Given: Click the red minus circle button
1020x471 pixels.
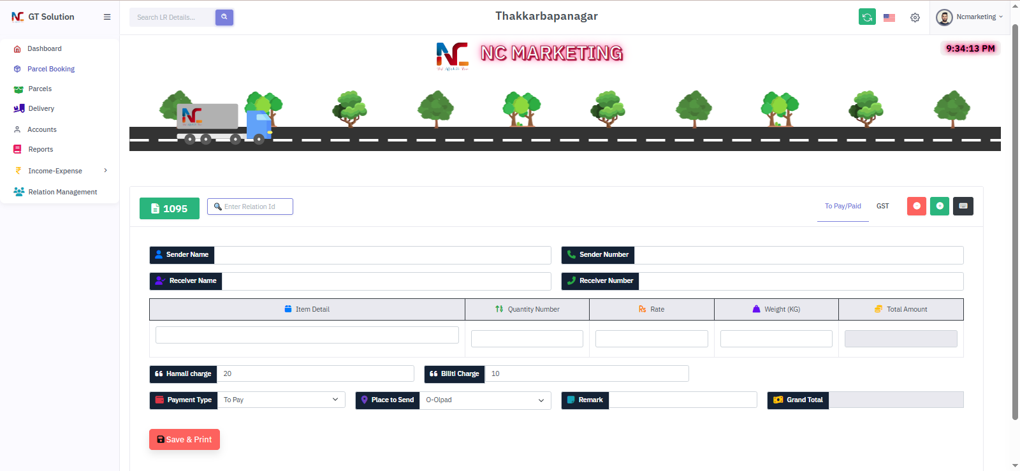Looking at the screenshot, I should coord(916,206).
